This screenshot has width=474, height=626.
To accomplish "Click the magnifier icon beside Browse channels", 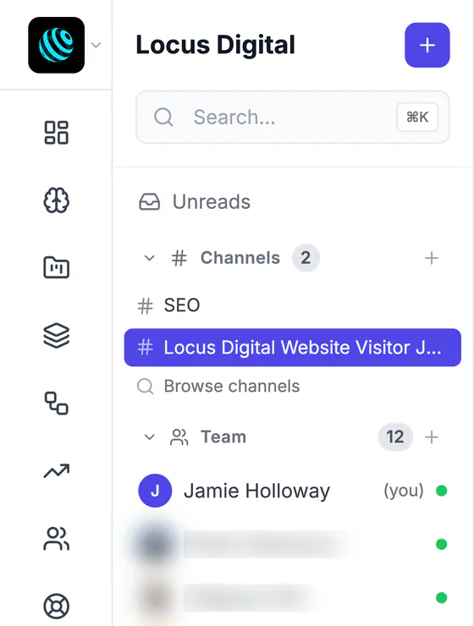I will 145,387.
